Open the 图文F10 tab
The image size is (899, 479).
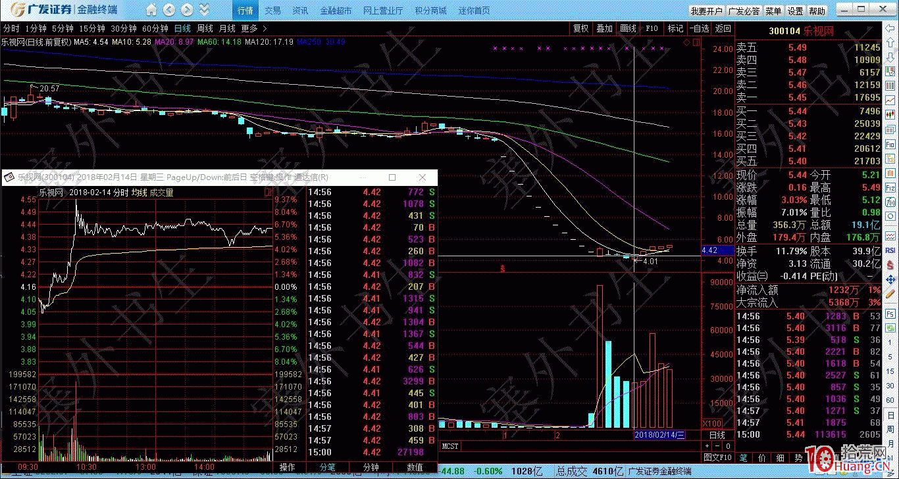718,457
